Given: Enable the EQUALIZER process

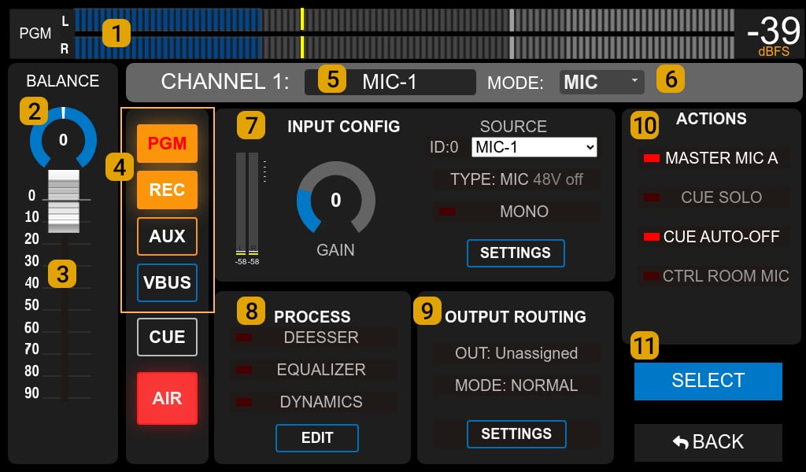Looking at the screenshot, I should point(313,370).
